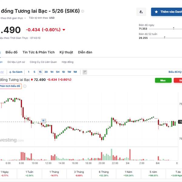Open the Kỹ thuật tab
182x182 pixels.
click(66, 52)
